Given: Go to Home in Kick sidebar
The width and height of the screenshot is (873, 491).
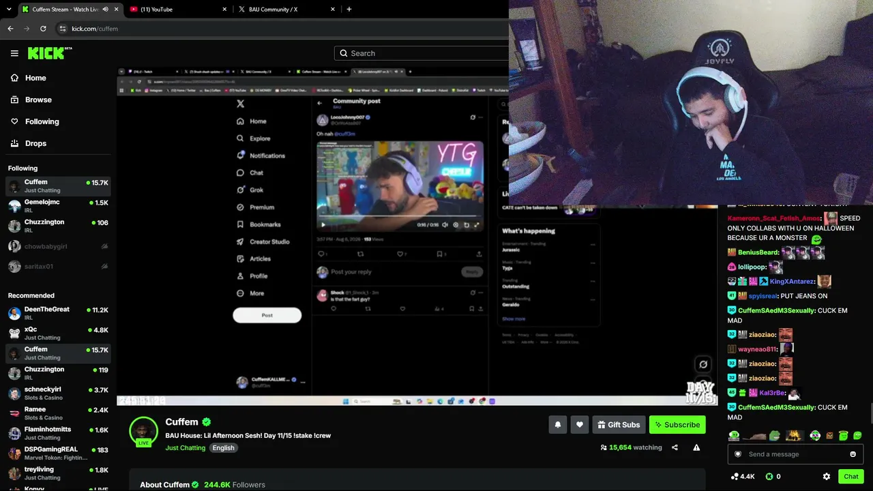Looking at the screenshot, I should coord(29,78).
